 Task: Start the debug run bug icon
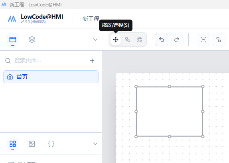[x=140, y=40]
